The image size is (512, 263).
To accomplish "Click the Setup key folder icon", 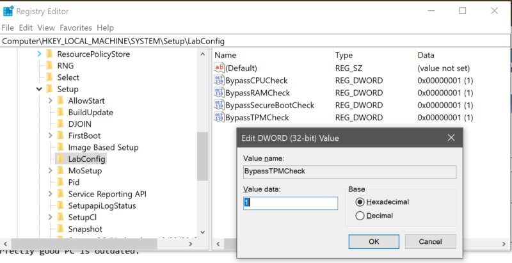I will pos(50,89).
